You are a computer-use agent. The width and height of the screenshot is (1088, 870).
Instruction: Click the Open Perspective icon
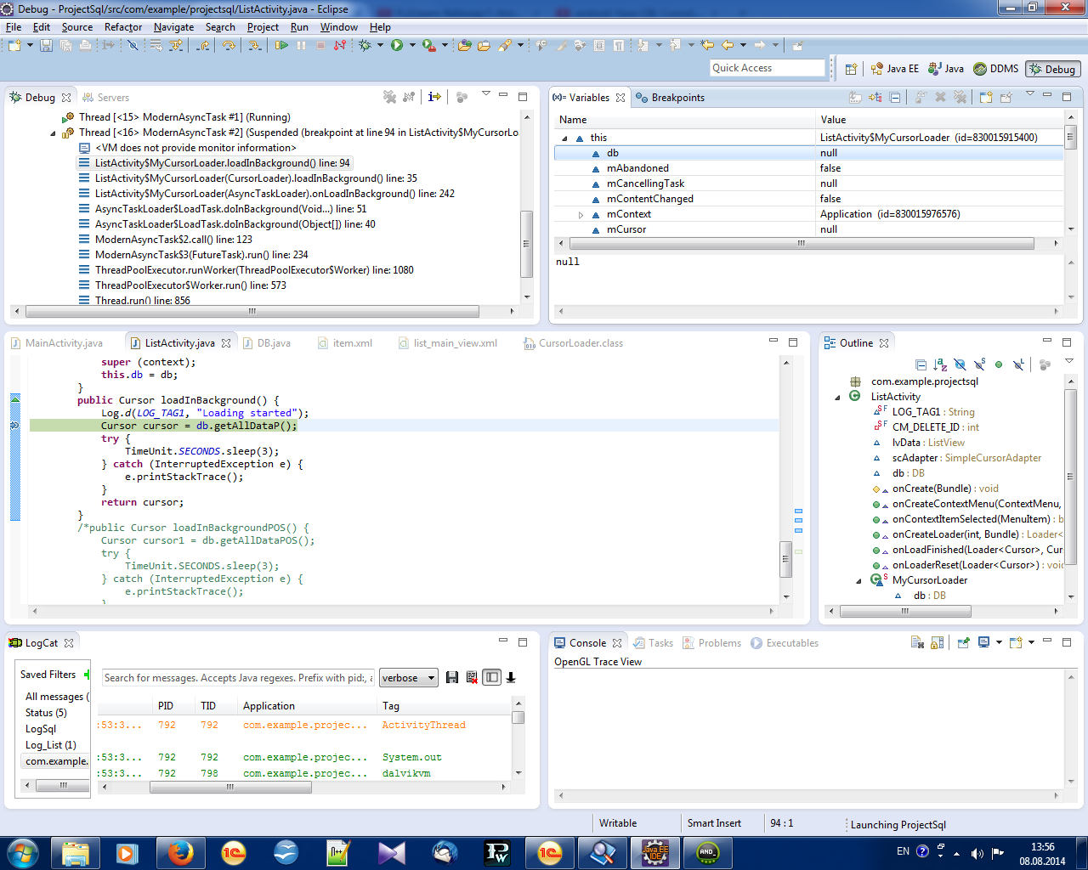click(851, 69)
